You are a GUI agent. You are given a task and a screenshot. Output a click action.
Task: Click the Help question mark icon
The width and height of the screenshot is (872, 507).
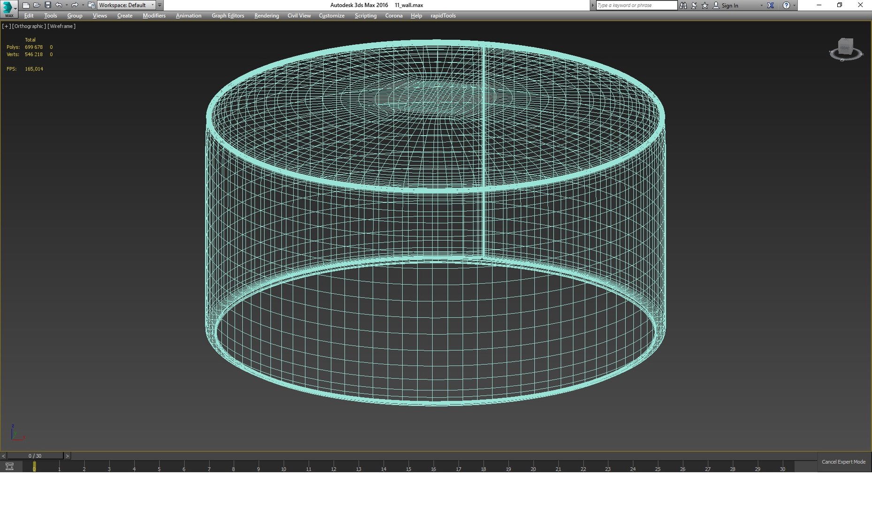pos(786,5)
